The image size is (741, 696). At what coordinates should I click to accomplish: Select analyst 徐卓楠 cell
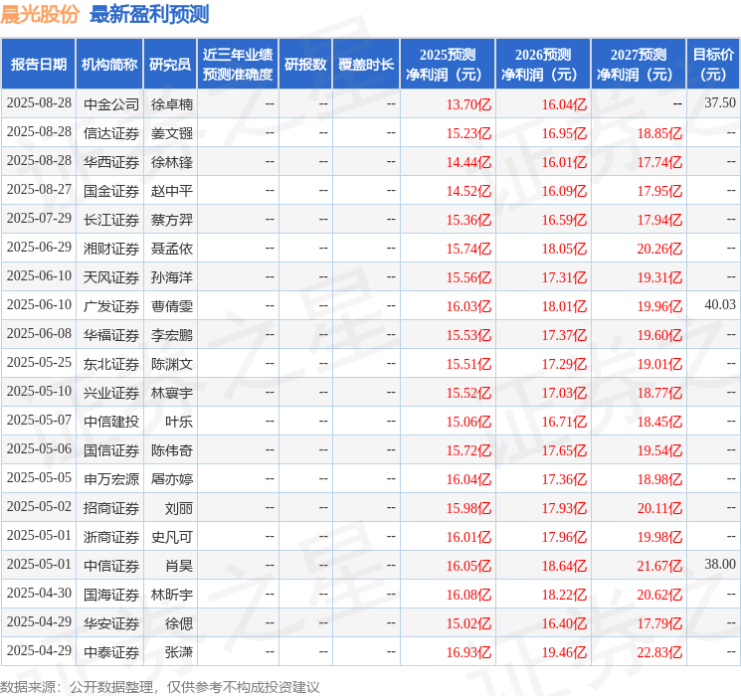pyautogui.click(x=171, y=104)
